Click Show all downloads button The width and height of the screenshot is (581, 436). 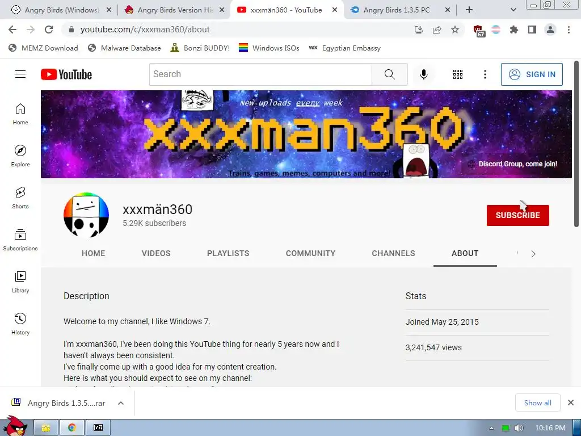pos(537,403)
